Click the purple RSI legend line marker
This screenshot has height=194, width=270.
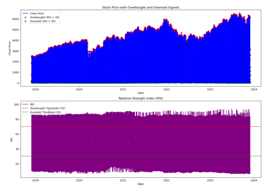[x=25, y=104]
